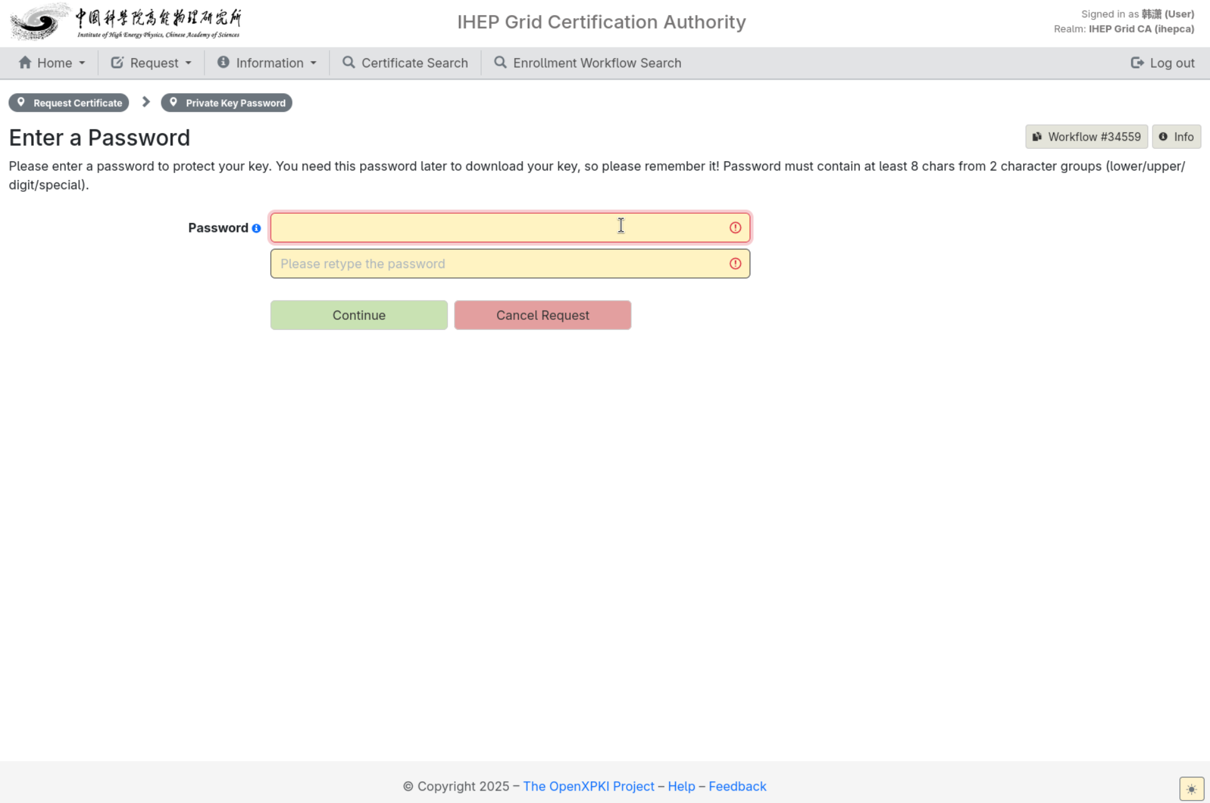Open the Home dropdown menu

point(52,63)
